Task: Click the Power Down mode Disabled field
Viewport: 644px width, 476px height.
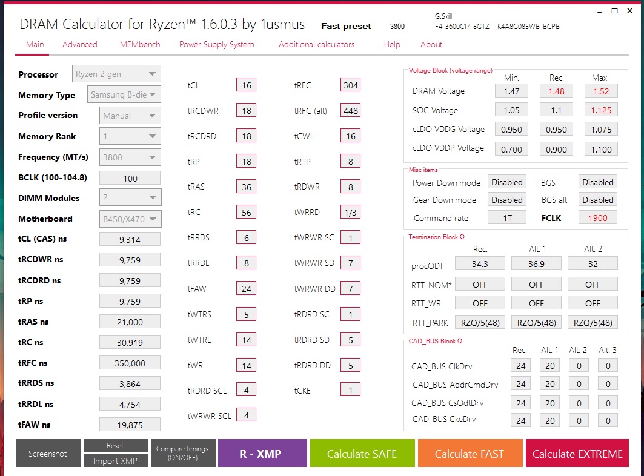Action: (x=507, y=182)
